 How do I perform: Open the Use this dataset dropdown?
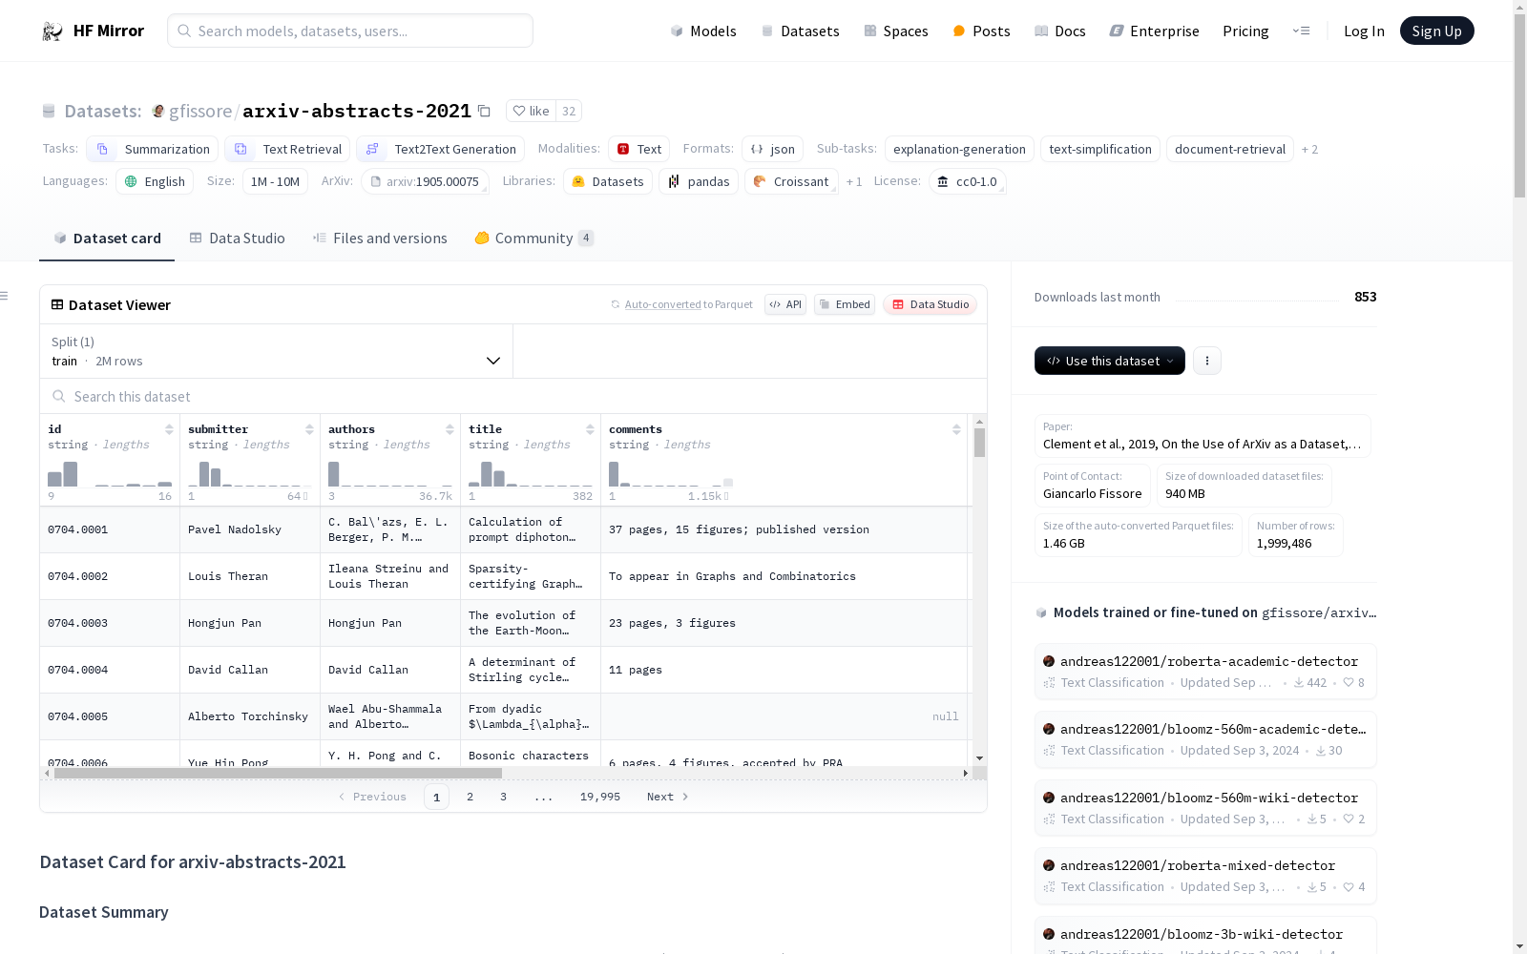pyautogui.click(x=1110, y=361)
